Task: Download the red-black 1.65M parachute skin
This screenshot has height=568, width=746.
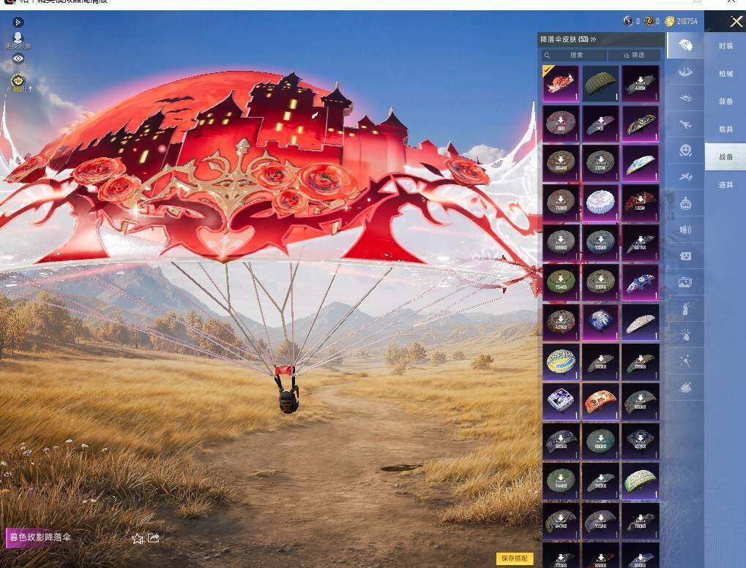Action: [641, 203]
